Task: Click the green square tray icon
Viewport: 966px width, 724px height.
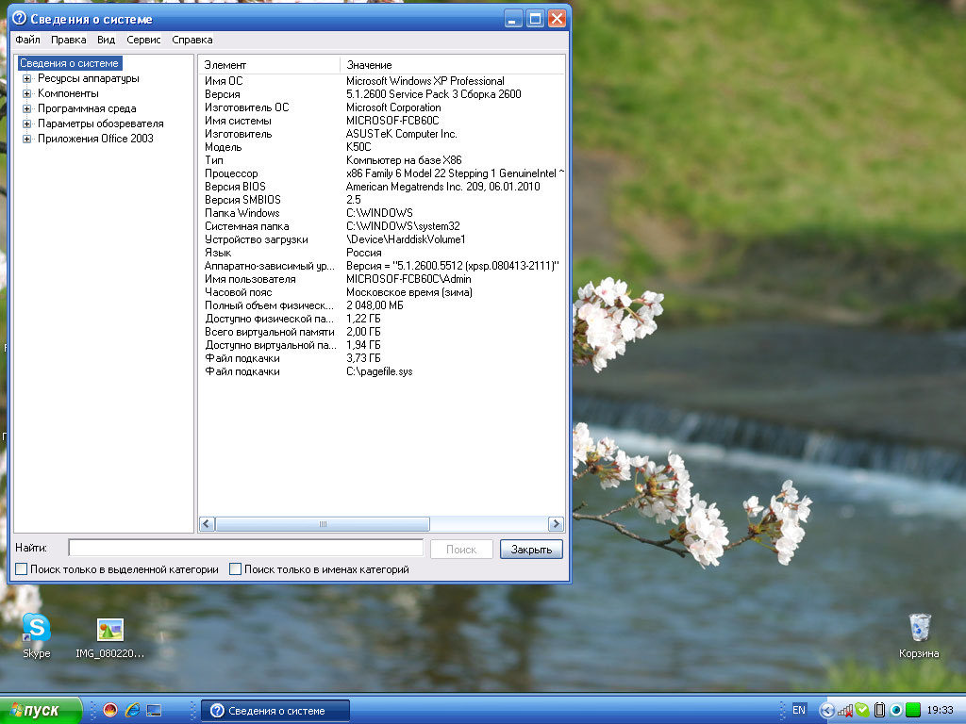Action: (x=913, y=710)
